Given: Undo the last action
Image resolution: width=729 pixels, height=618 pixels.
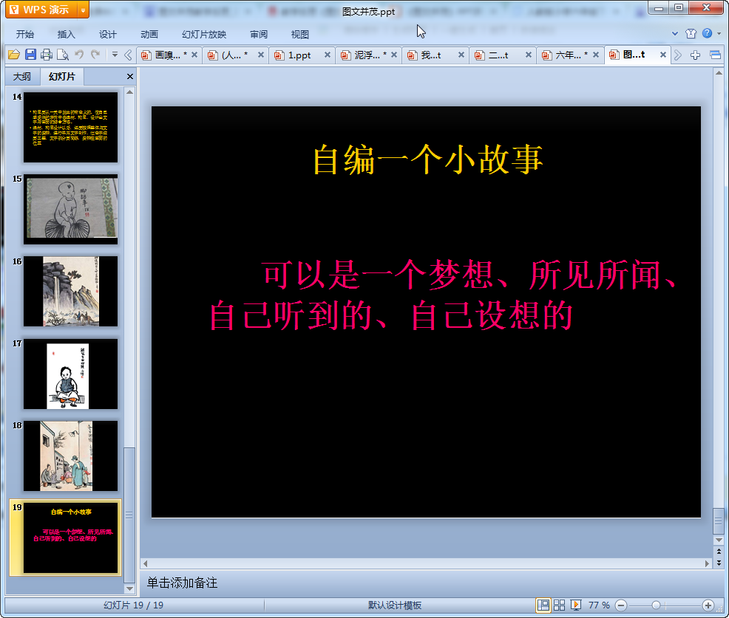Looking at the screenshot, I should pyautogui.click(x=80, y=55).
